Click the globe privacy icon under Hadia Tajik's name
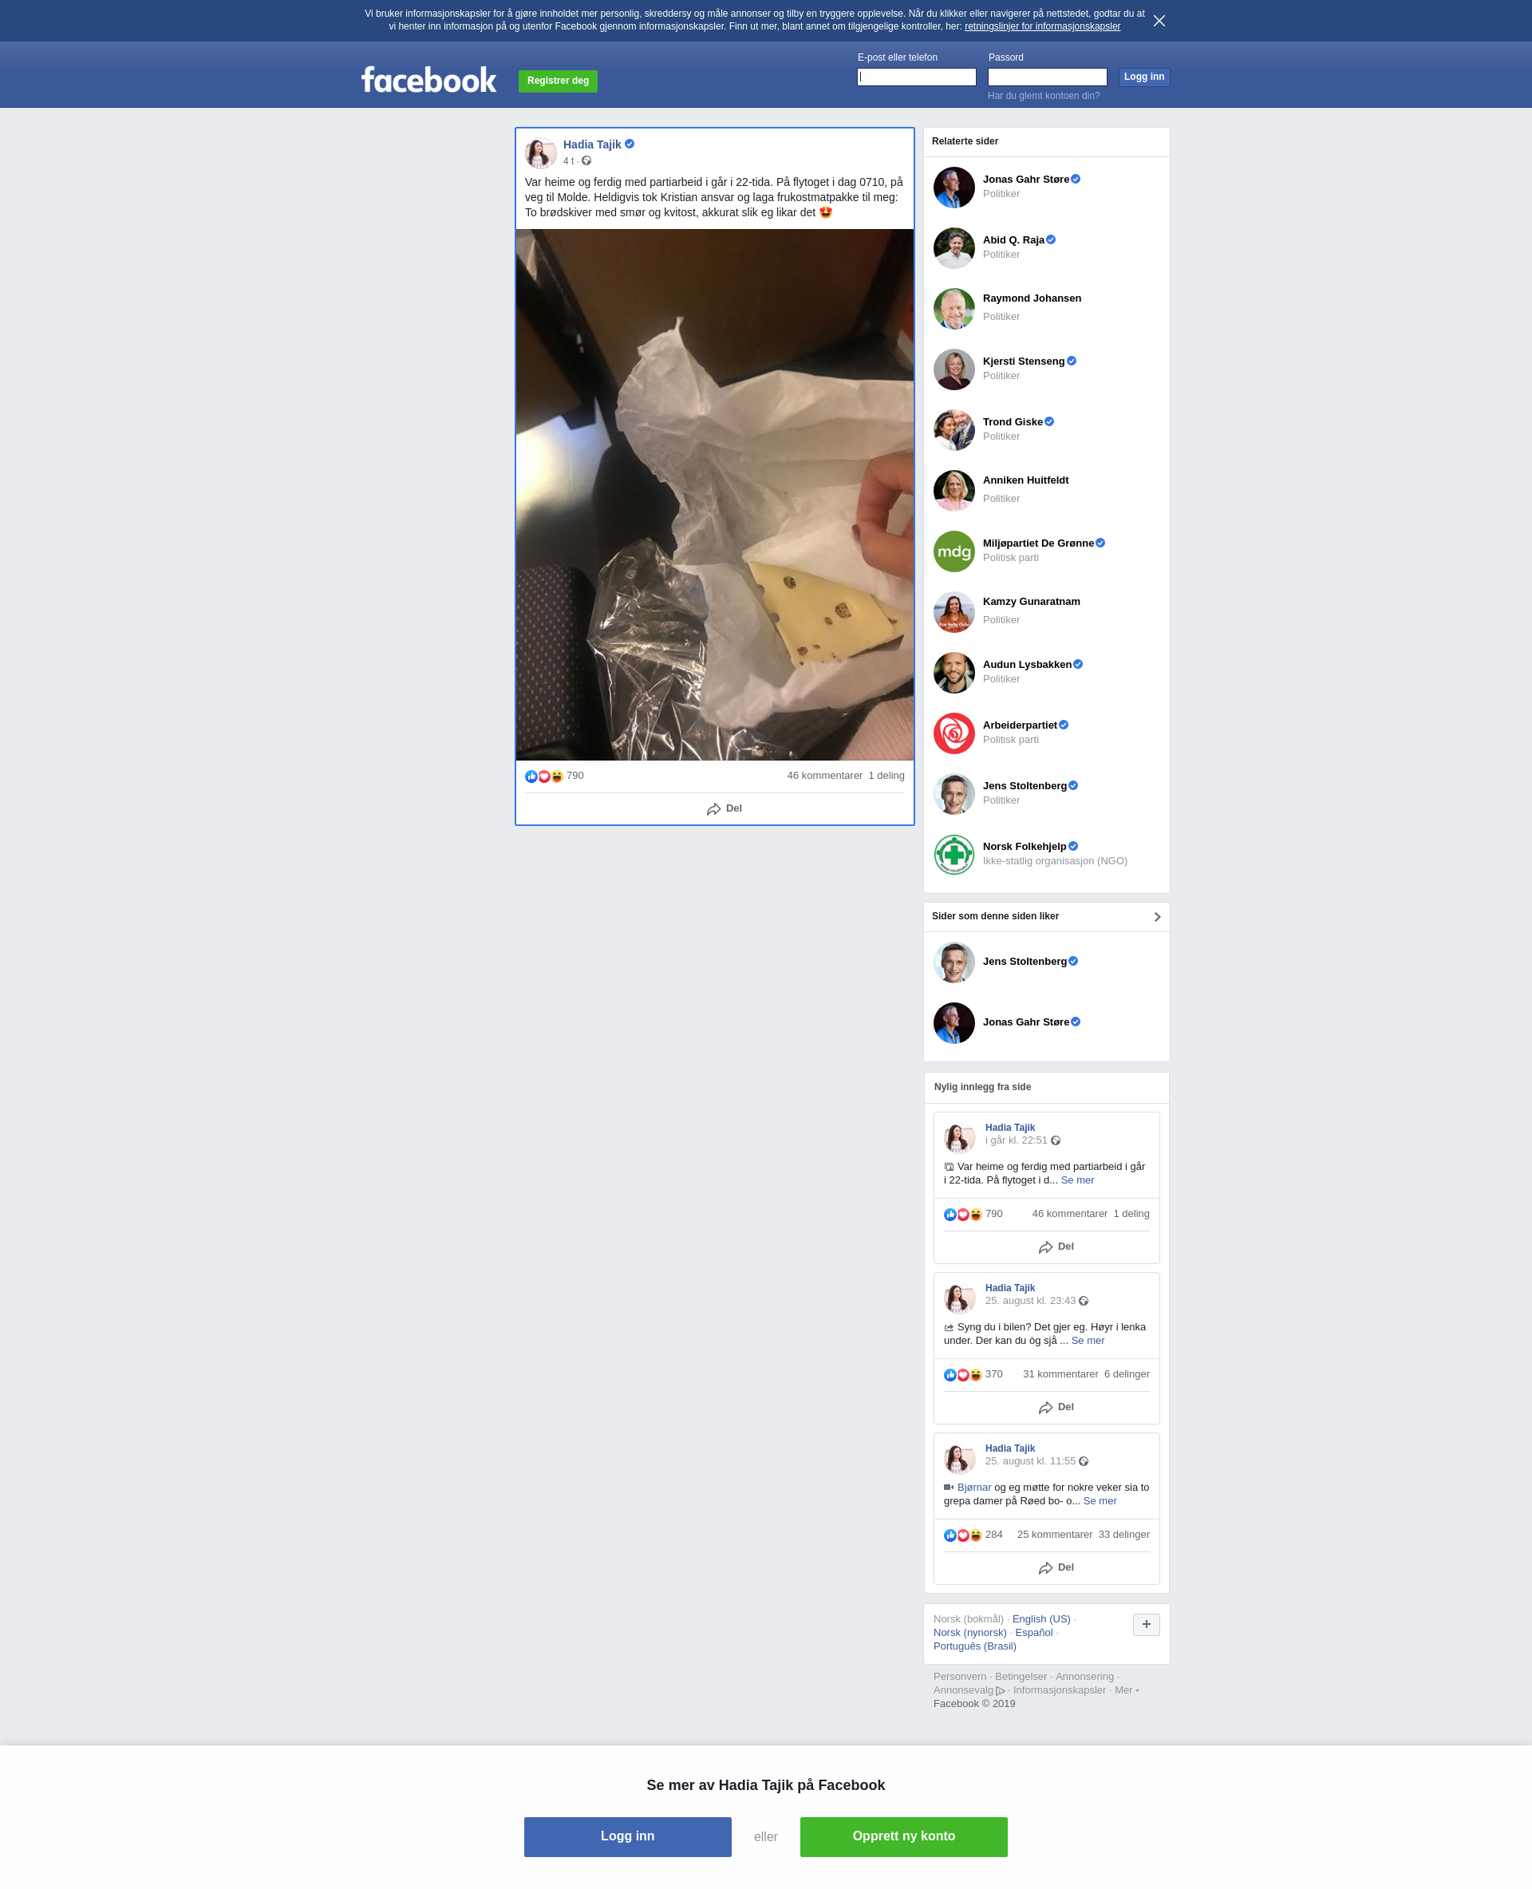Viewport: 1532px width, 1889px height. pos(586,160)
